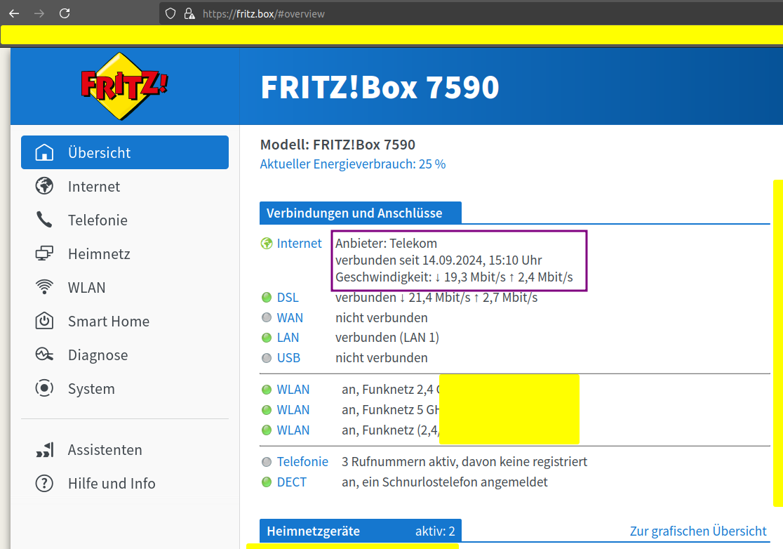Go to Zur grafischen Übersicht
This screenshot has height=549, width=783.
(698, 531)
